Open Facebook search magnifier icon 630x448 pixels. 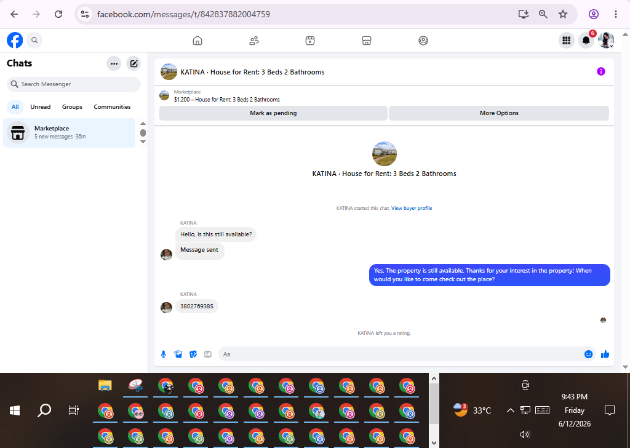(x=34, y=40)
